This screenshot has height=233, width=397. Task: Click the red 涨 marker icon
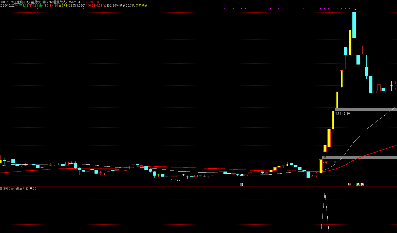(x=349, y=184)
